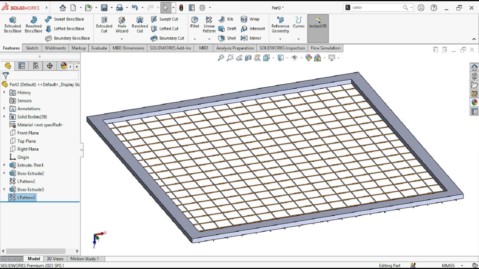The height and width of the screenshot is (269, 479).
Task: Select the LPattern3 feature in the tree
Action: tap(22, 197)
